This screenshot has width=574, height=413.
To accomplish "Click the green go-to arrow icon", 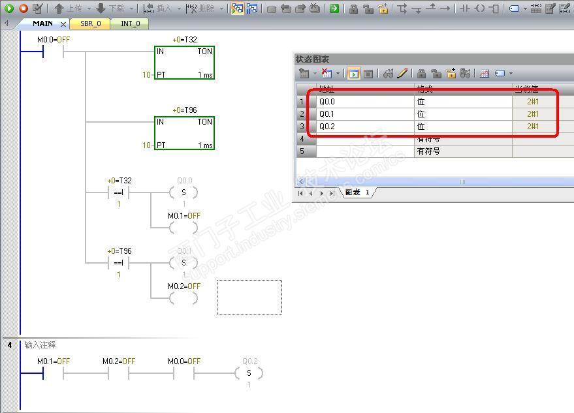I will point(334,8).
